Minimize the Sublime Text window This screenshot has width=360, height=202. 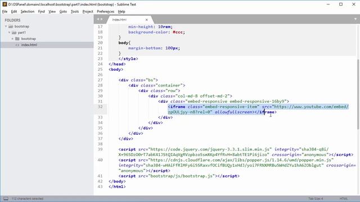328,4
